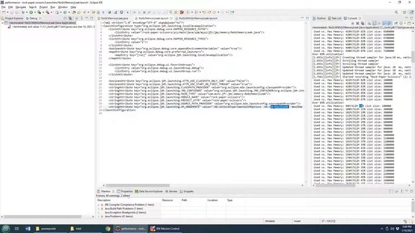This screenshot has width=415, height=233.
Task: Switch to the Properties tab
Action: tap(124, 192)
